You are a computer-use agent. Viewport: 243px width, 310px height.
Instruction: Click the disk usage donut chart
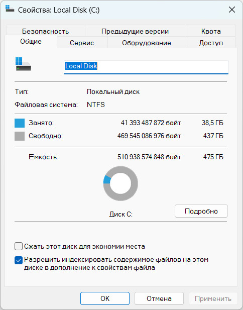coord(120,183)
